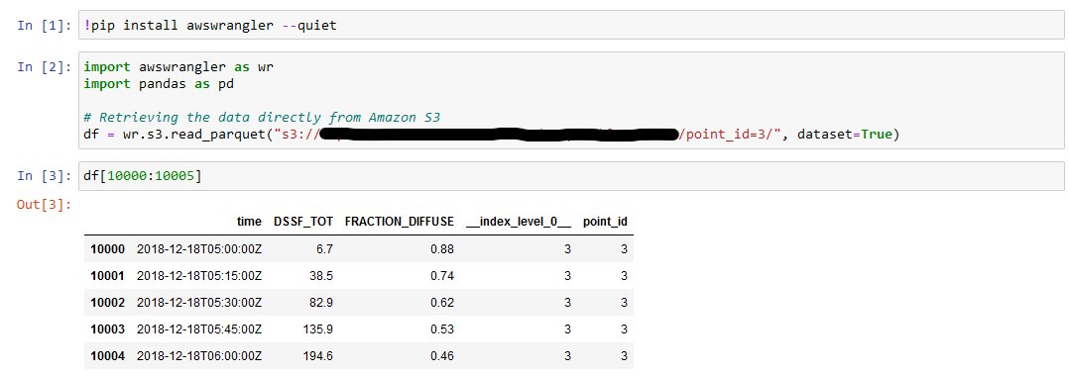This screenshot has height=375, width=1069.
Task: Click the __index_level_0__ column header
Action: (x=518, y=222)
